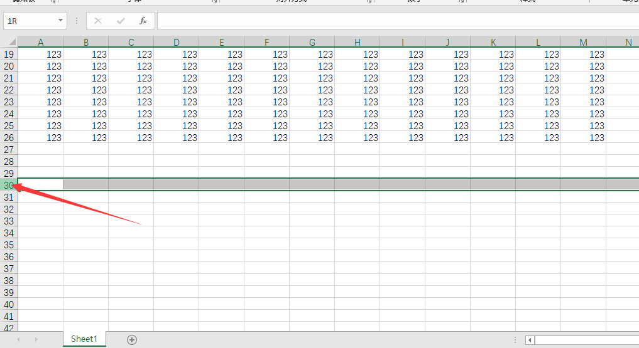Add a new sheet with the plus button
The image size is (639, 348).
tap(131, 340)
